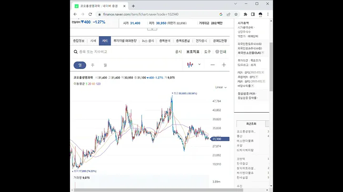This screenshot has width=343, height=192.
Task: Click help icon beside 추정PER EPS
Action: [x=257, y=77]
